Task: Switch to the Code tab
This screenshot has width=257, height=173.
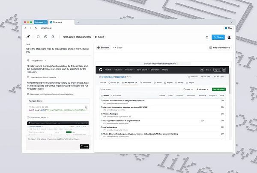Action: point(118,48)
